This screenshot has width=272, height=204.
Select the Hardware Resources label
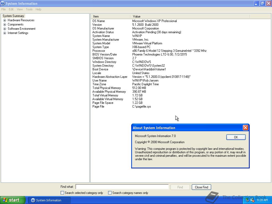[x=21, y=20]
